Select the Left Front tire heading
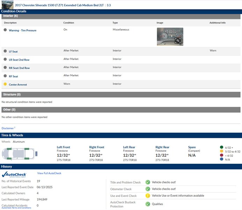This screenshot has height=210, width=242. pyautogui.click(x=63, y=147)
